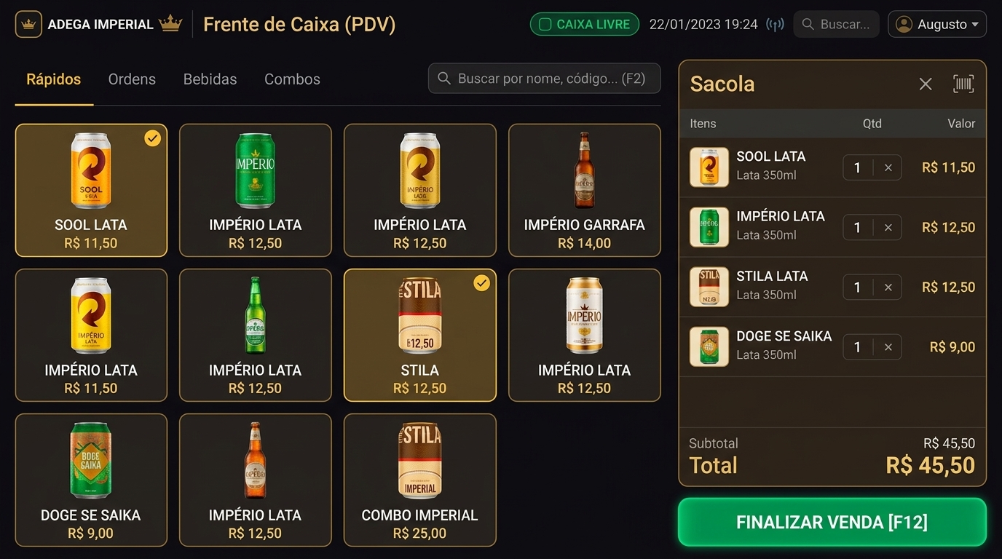
Task: Remove SOOL LATA from the bag
Action: (x=888, y=167)
